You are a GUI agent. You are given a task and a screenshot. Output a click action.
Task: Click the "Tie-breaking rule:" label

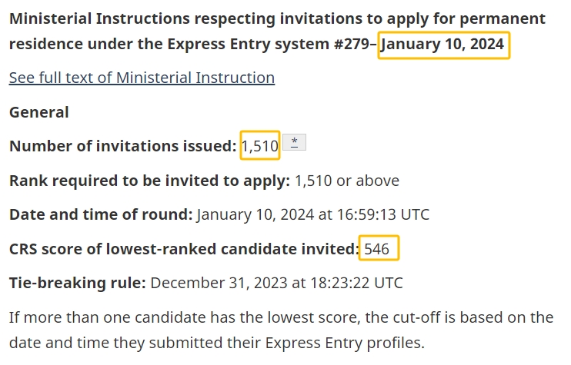pyautogui.click(x=77, y=283)
